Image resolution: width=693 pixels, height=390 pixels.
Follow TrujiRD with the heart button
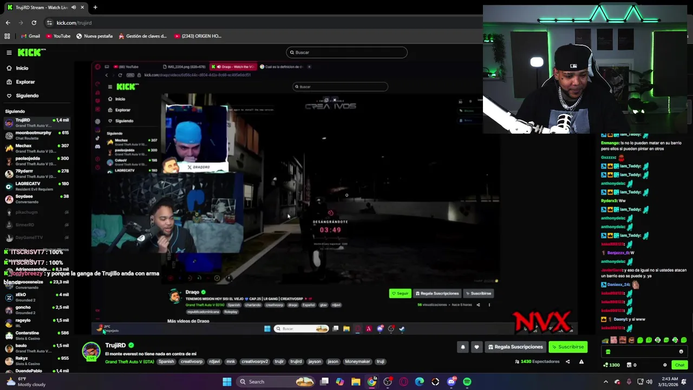(x=476, y=347)
